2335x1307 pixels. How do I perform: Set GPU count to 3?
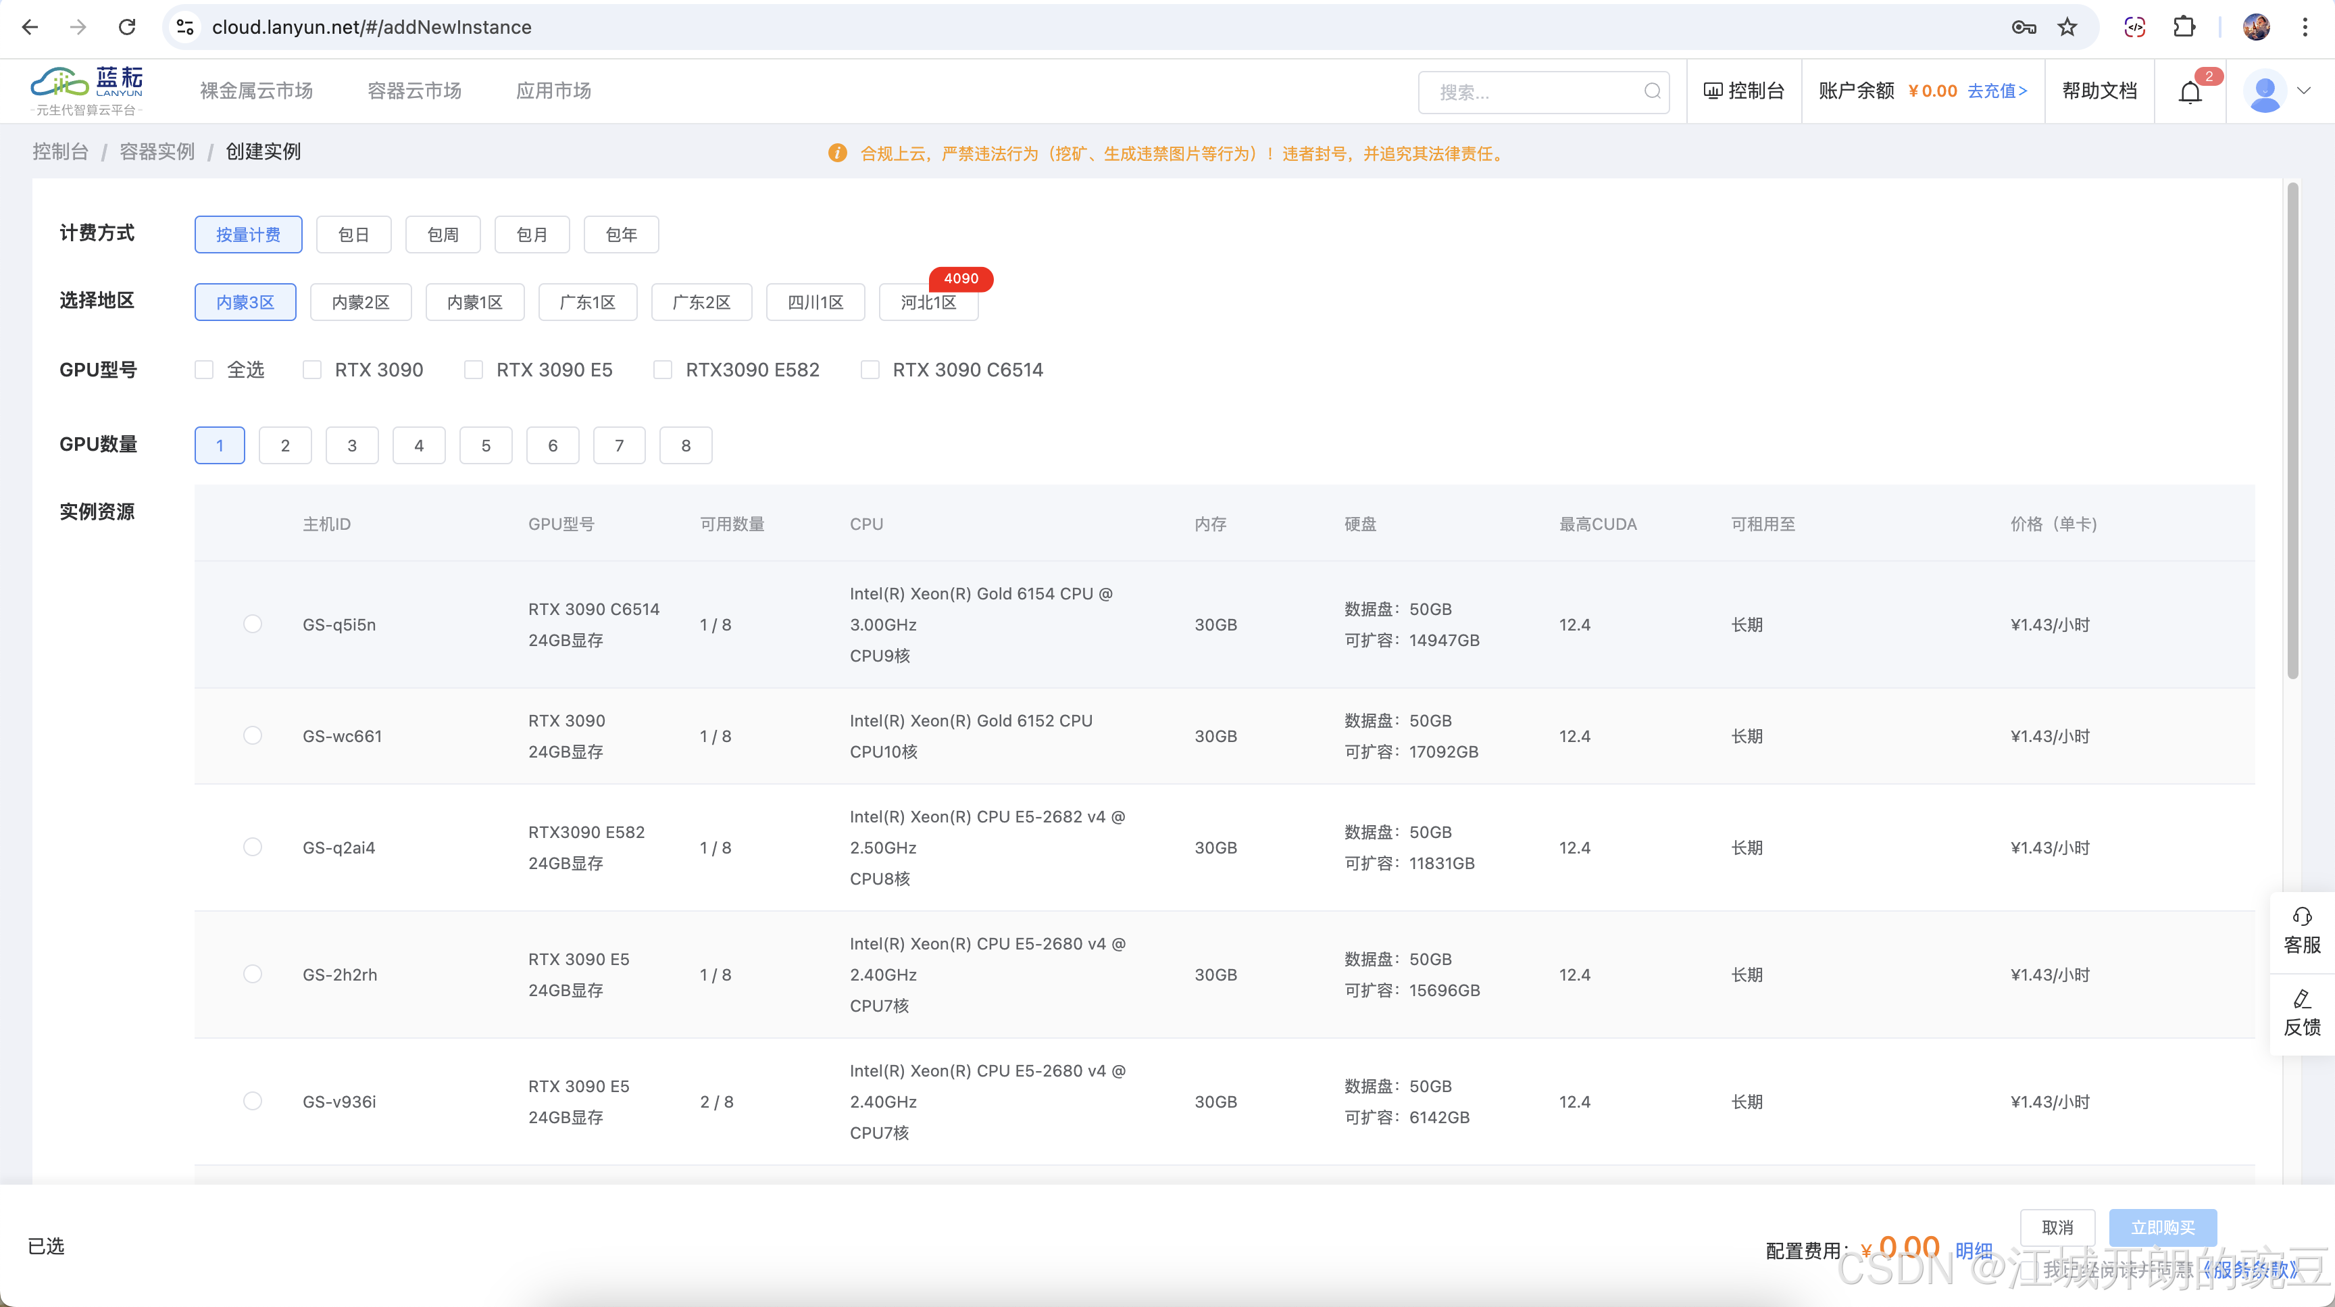[353, 445]
